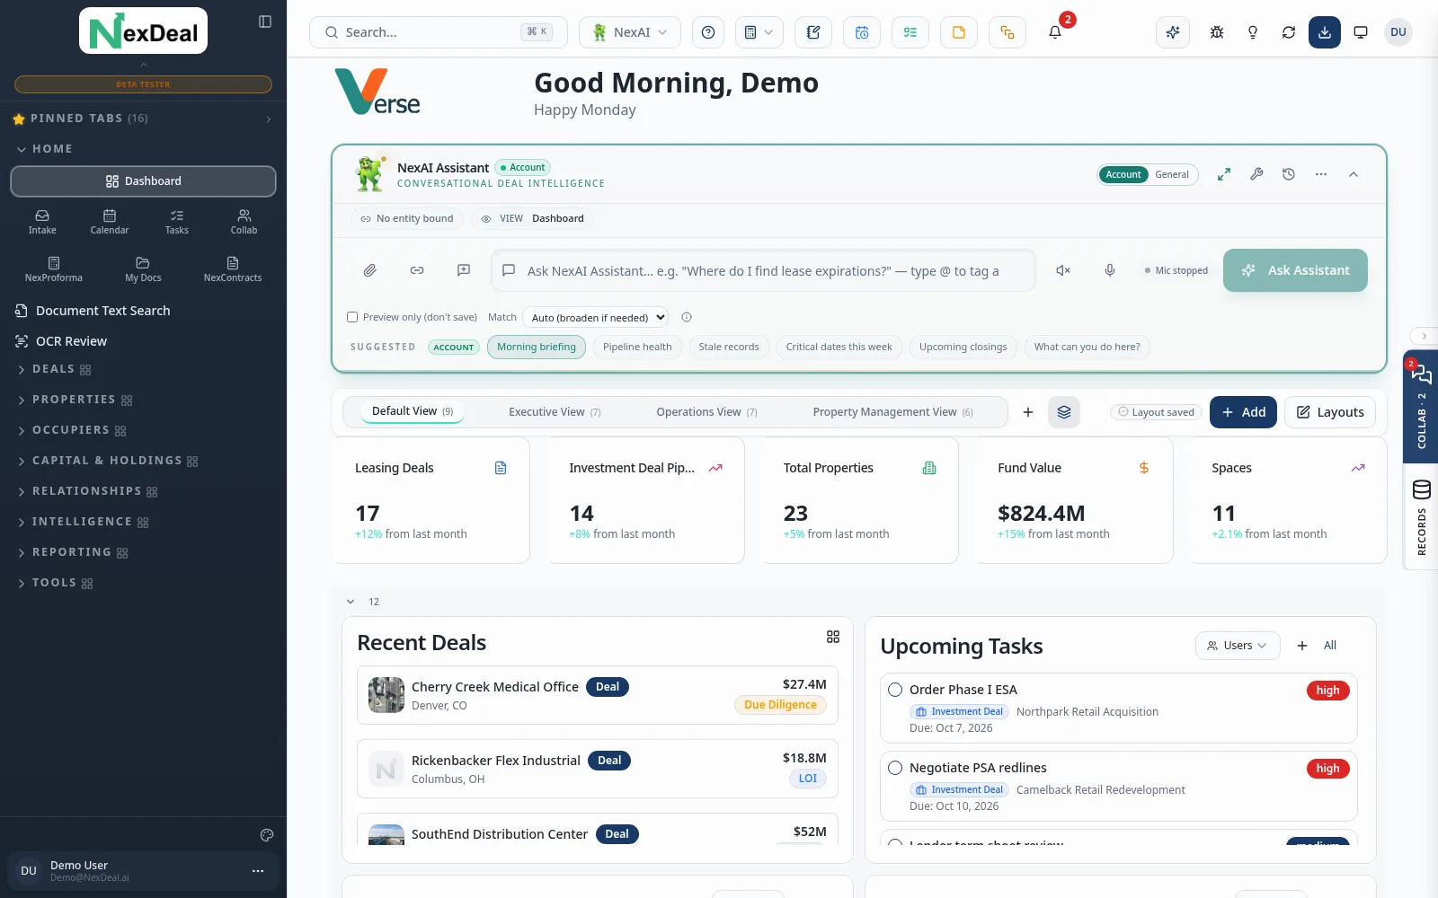Expand PINNED TABS section
This screenshot has width=1438, height=898.
point(144,119)
